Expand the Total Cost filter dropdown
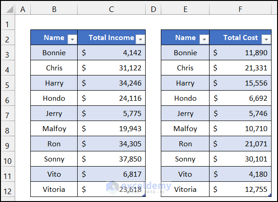Viewport: 278px width, 202px height. 266,40
